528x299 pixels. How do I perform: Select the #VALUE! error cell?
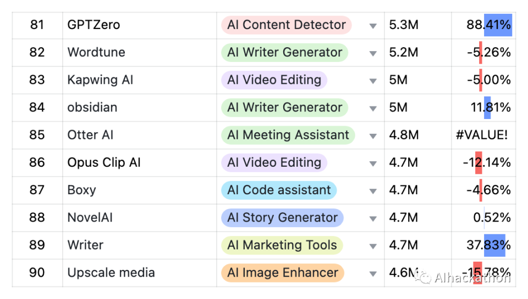click(x=482, y=135)
